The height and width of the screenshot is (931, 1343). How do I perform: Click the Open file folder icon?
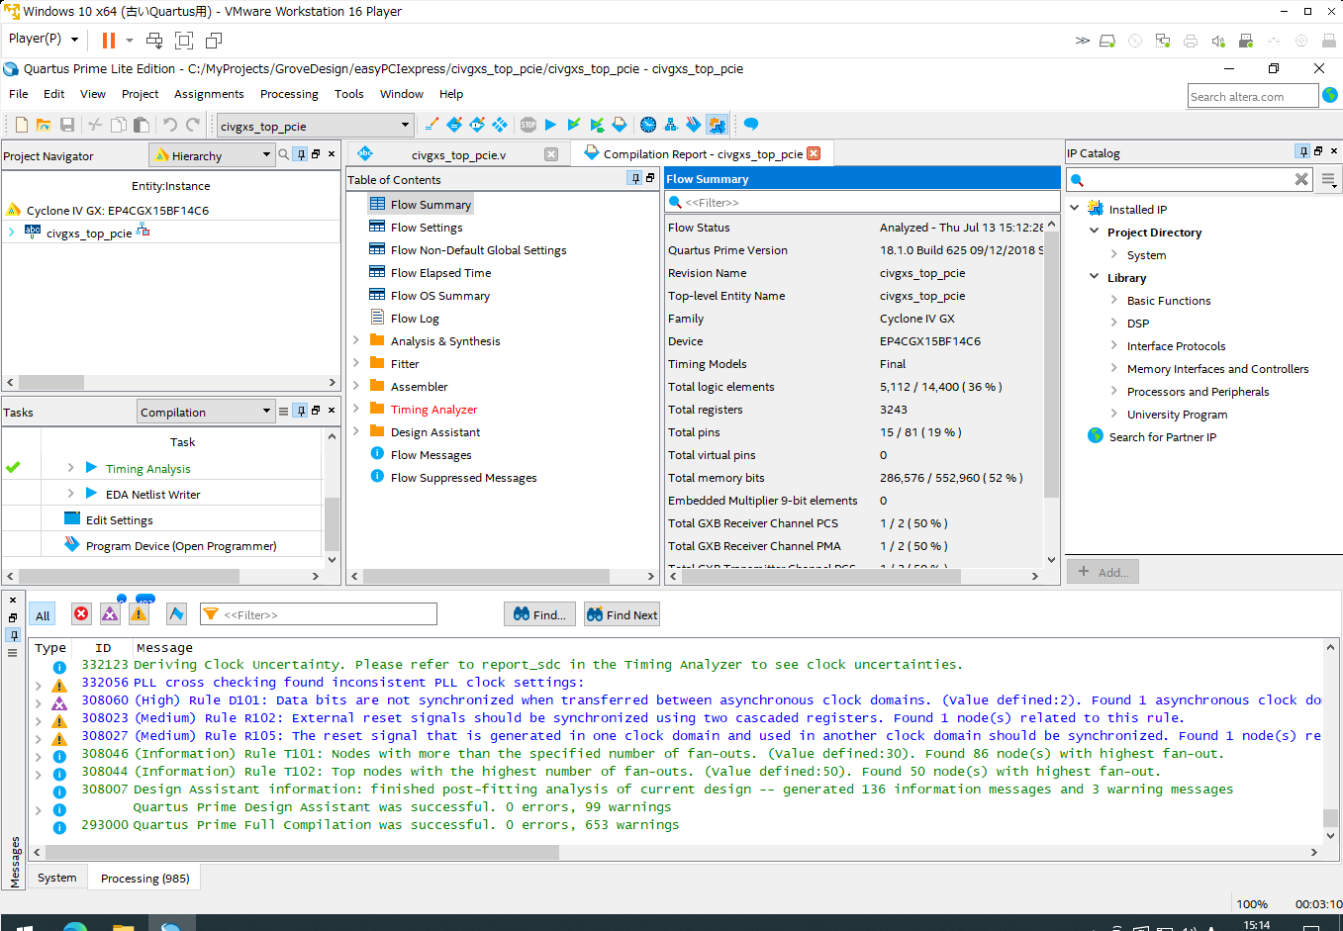[x=44, y=125]
